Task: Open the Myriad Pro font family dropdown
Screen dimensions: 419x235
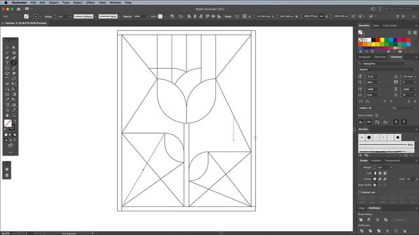Action: coord(406,64)
